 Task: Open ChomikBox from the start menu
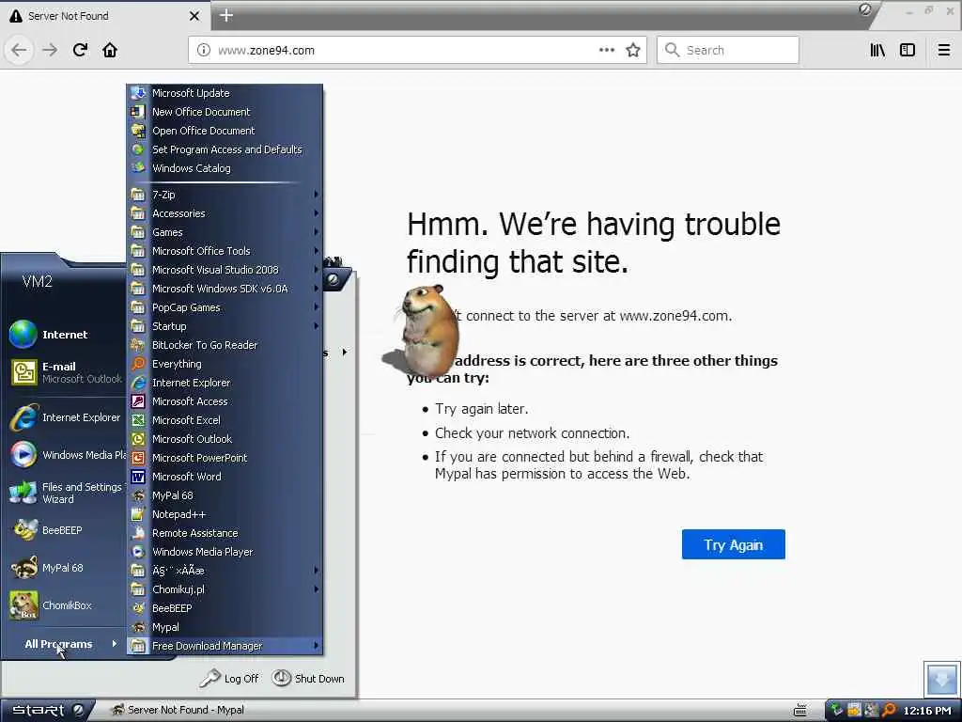point(65,605)
